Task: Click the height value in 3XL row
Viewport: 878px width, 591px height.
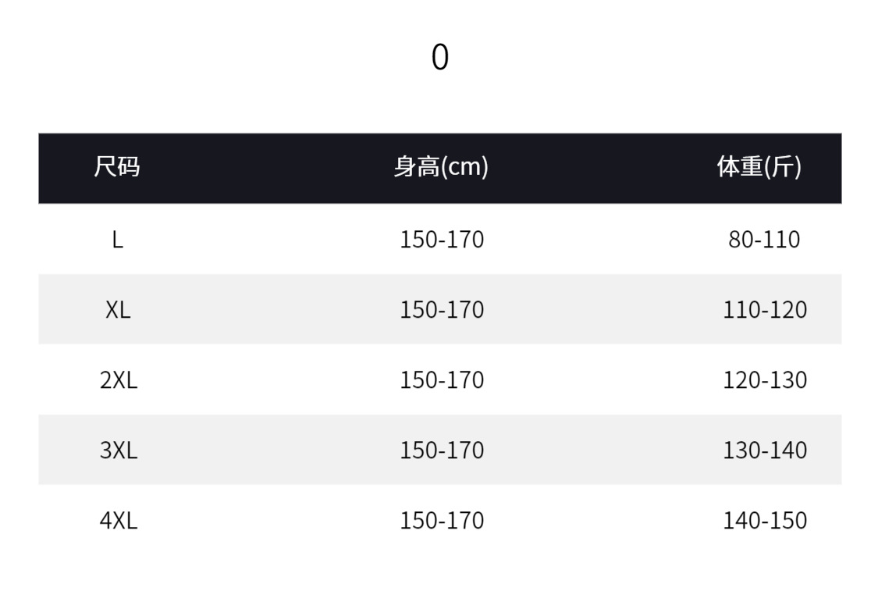Action: (442, 450)
